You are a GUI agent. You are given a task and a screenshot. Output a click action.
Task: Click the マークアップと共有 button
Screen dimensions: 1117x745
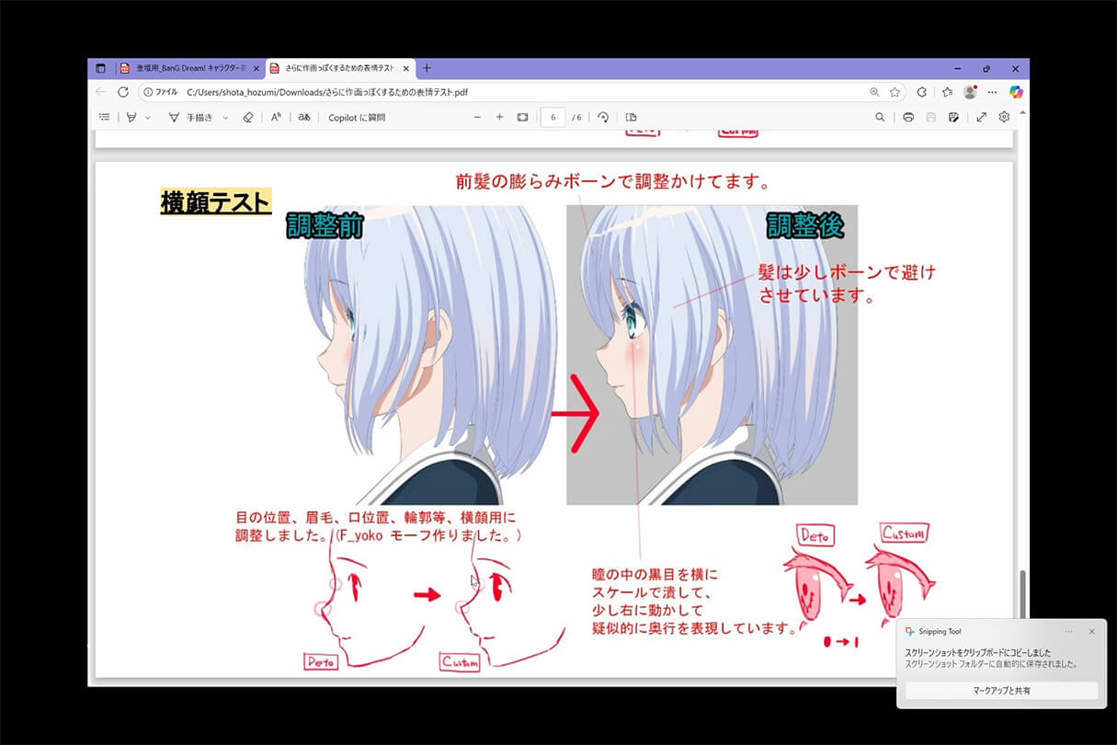[1001, 690]
